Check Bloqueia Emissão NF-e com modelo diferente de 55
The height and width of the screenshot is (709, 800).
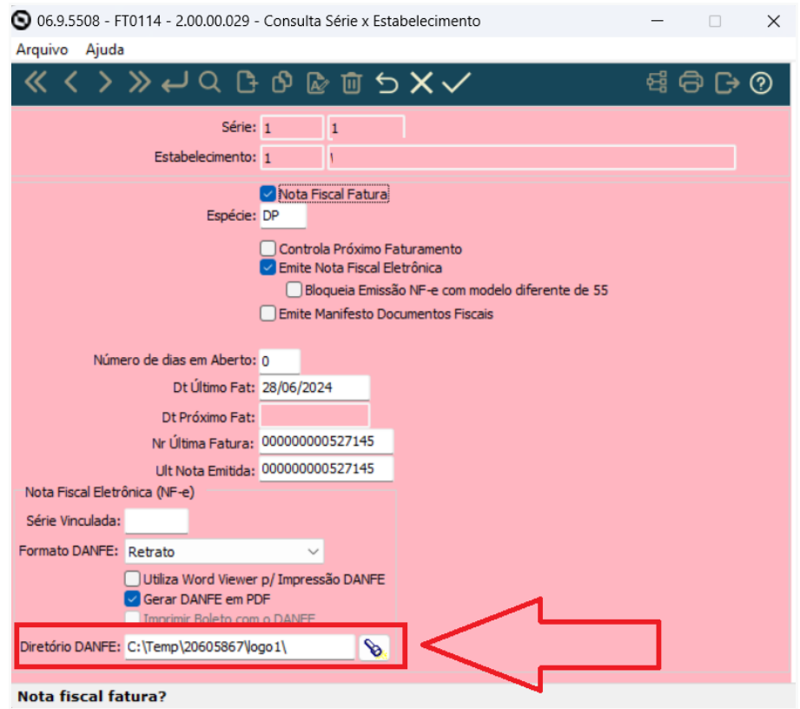(x=294, y=290)
